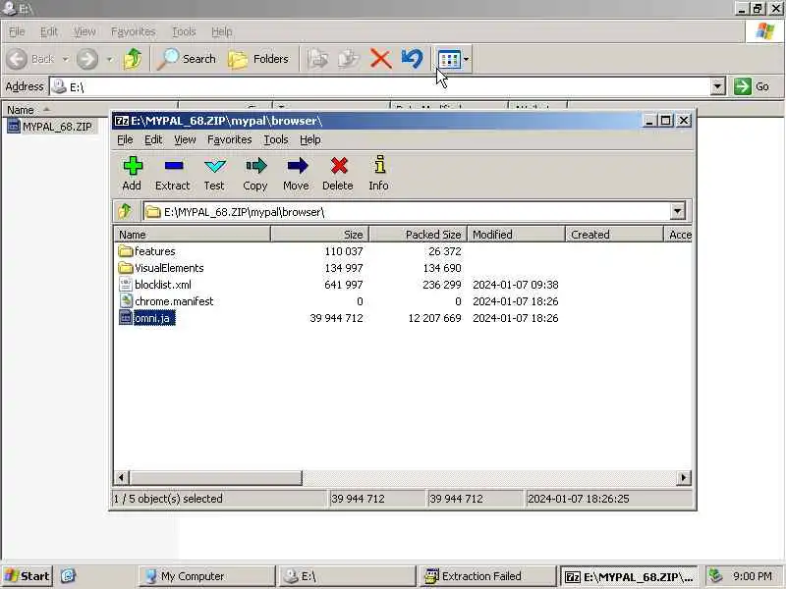This screenshot has height=589, width=786.
Task: Sort by the Packed Size column header
Action: (419, 235)
